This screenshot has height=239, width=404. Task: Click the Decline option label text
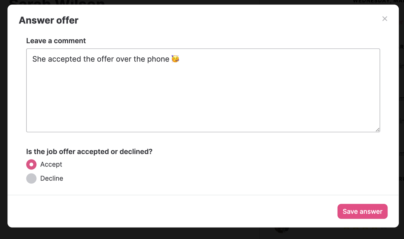(52, 179)
